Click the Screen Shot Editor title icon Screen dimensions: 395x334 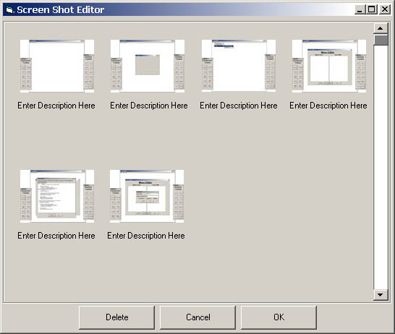pyautogui.click(x=9, y=10)
